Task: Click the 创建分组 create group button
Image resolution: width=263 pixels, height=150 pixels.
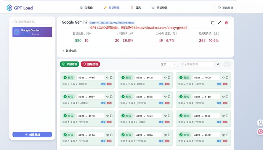Action: coord(32,134)
